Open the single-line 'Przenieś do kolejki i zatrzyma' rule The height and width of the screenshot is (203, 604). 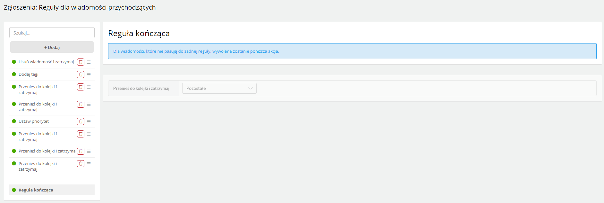47,151
